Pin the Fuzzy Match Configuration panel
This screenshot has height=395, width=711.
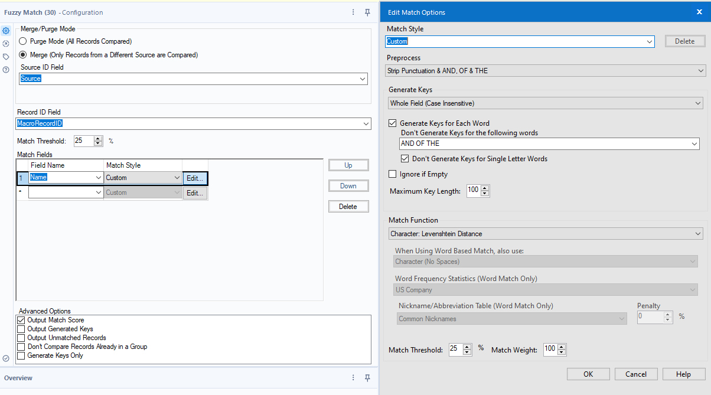pyautogui.click(x=367, y=12)
